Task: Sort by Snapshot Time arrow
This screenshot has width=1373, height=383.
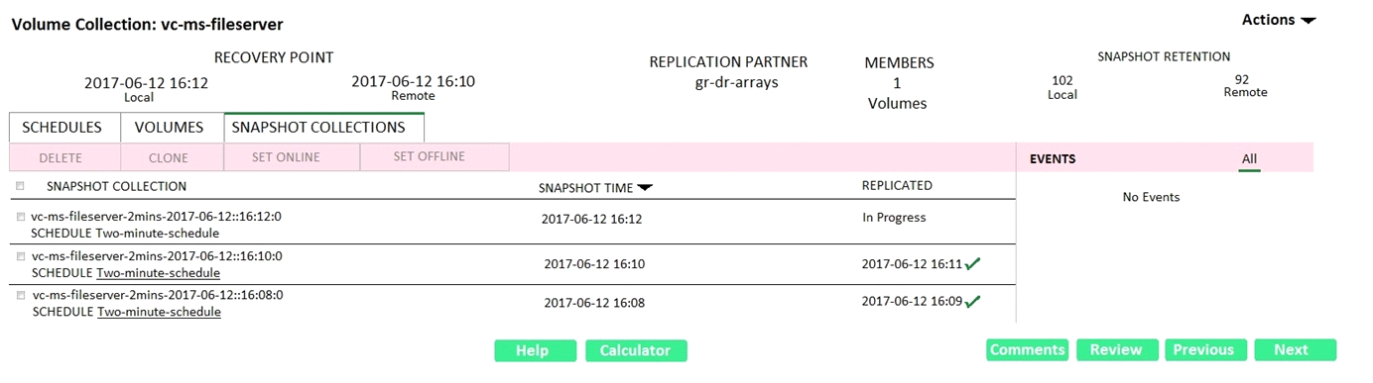Action: point(646,187)
